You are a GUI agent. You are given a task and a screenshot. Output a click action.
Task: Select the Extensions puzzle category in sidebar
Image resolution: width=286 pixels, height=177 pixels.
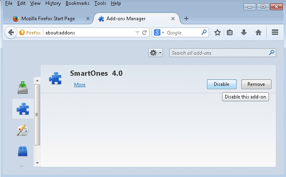coord(23,109)
